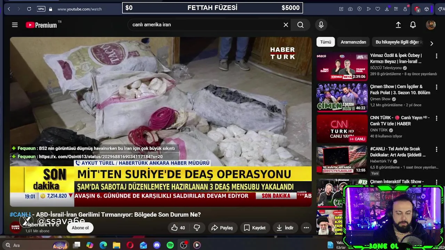The width and height of the screenshot is (445, 250).
Task: Select the "Tümü" filter chip
Action: click(x=325, y=42)
